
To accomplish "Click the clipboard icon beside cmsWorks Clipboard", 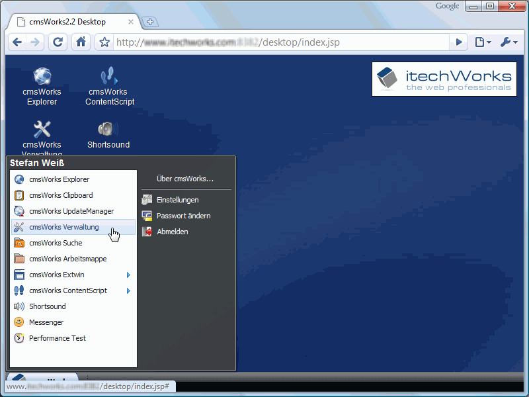I will (19, 195).
